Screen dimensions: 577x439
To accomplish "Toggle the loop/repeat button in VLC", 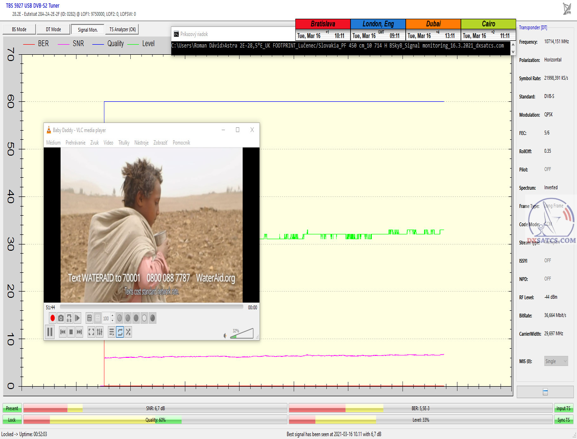I will pyautogui.click(x=120, y=332).
